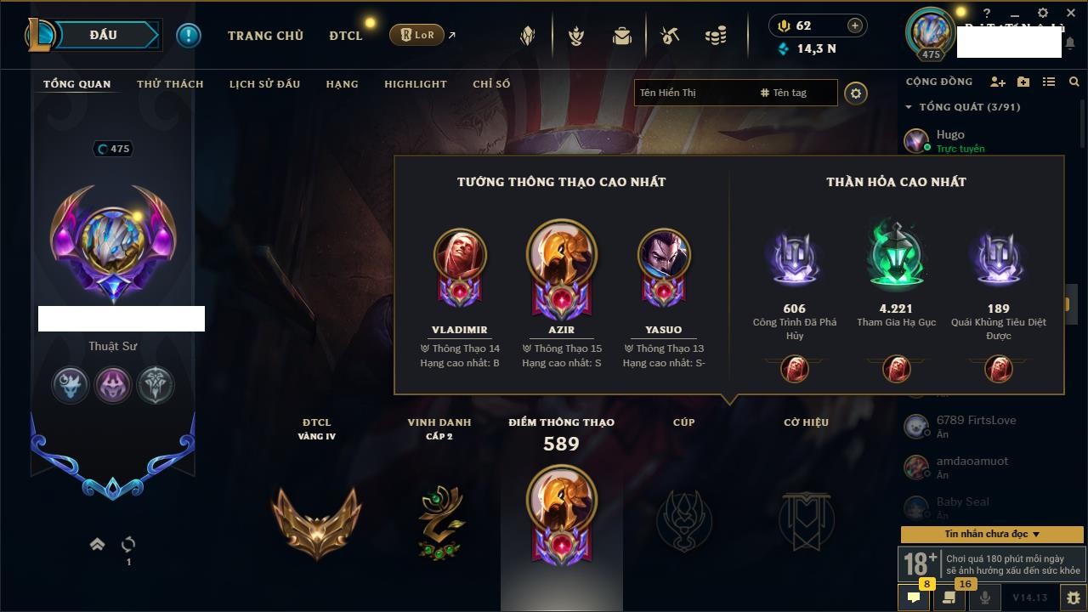Open the profile search settings gear
This screenshot has width=1088, height=612.
point(856,93)
